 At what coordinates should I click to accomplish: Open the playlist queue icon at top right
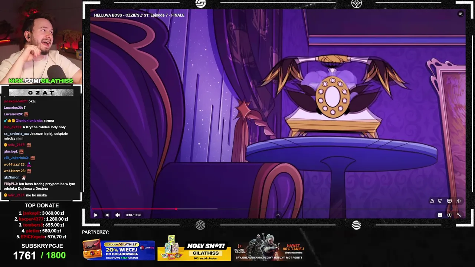click(x=461, y=14)
